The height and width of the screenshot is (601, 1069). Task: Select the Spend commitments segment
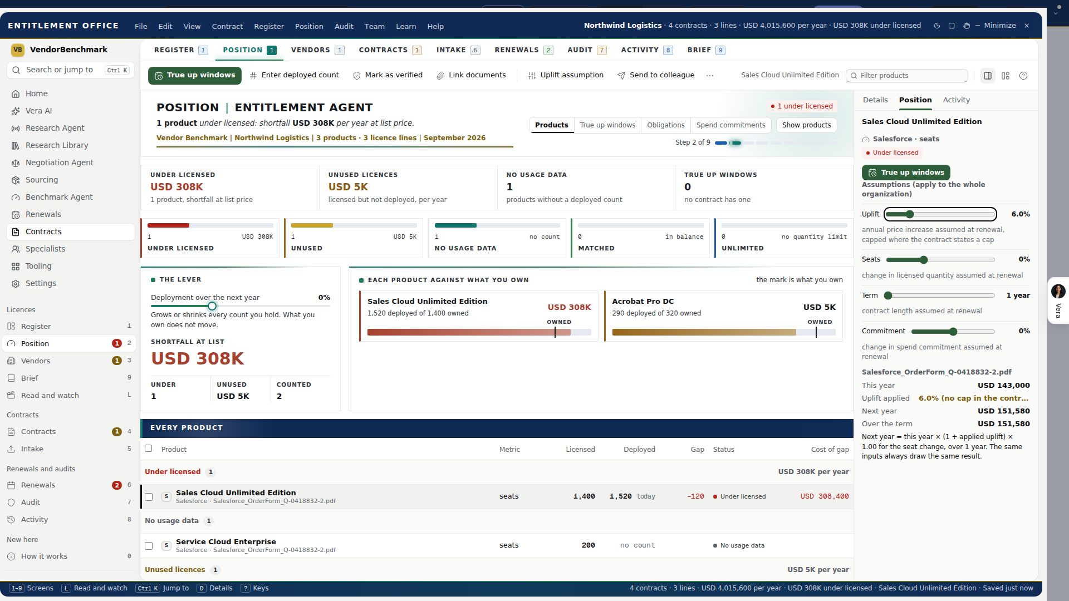tap(730, 125)
